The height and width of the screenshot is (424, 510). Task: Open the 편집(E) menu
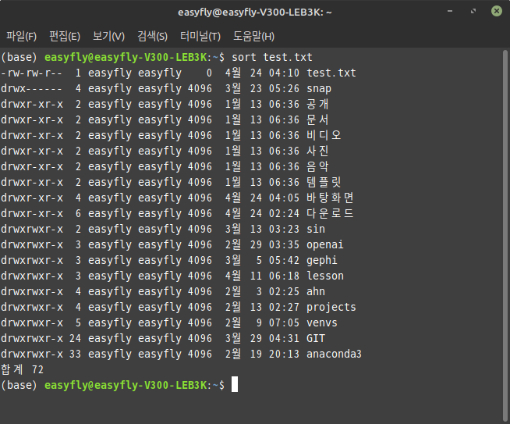coord(65,36)
